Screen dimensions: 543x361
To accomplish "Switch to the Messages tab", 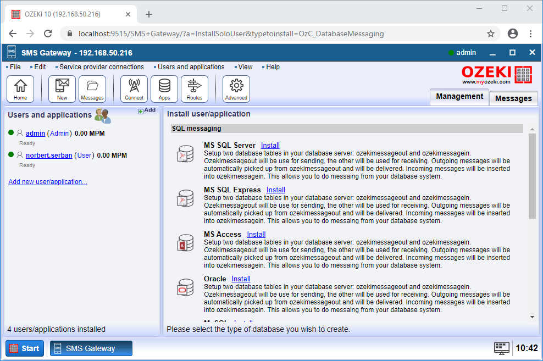I will point(513,98).
